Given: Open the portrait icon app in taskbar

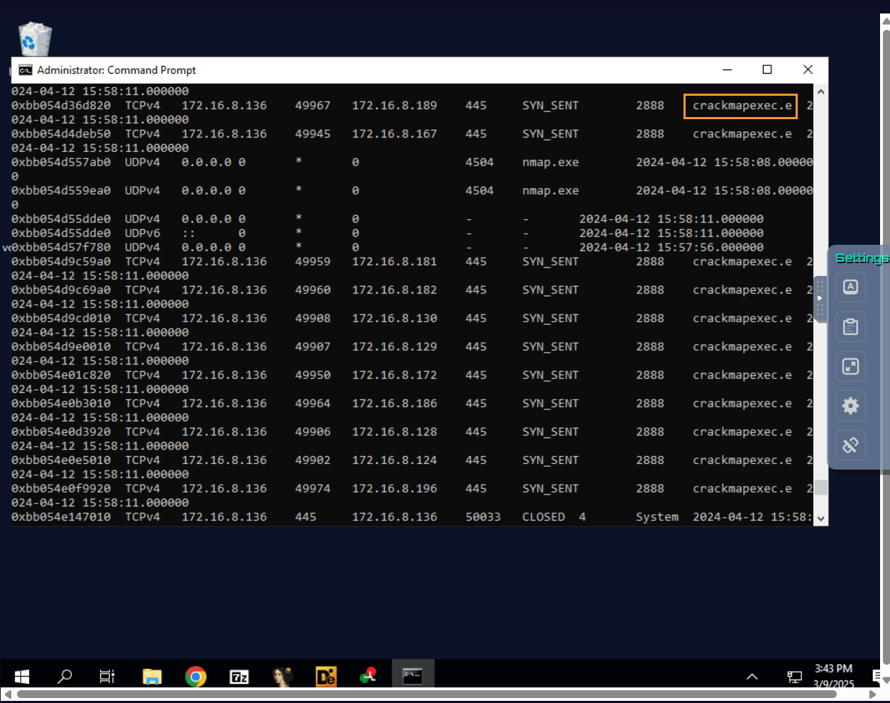Looking at the screenshot, I should pyautogui.click(x=282, y=677).
